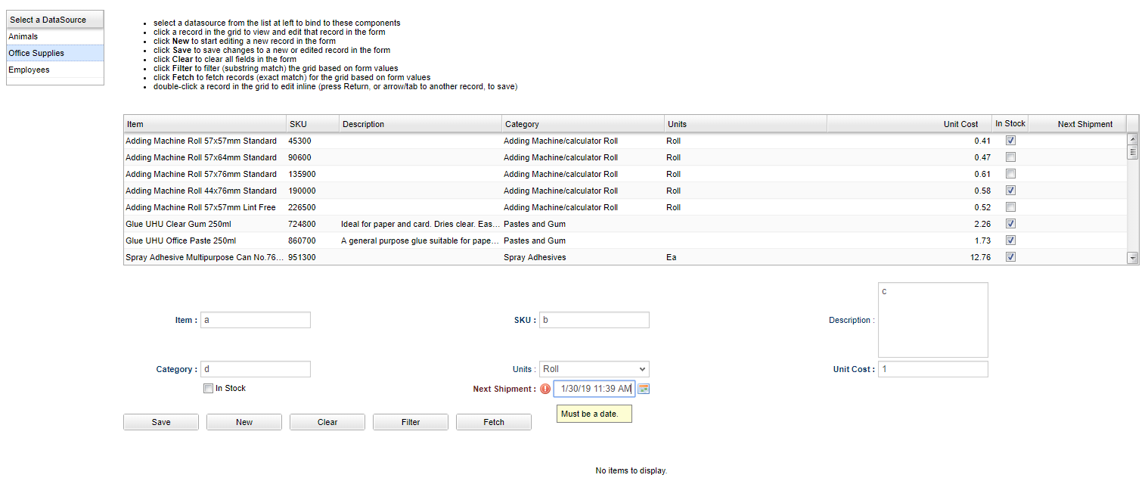The width and height of the screenshot is (1148, 481).
Task: Click the grid corner sort menu button
Action: coord(1133,124)
